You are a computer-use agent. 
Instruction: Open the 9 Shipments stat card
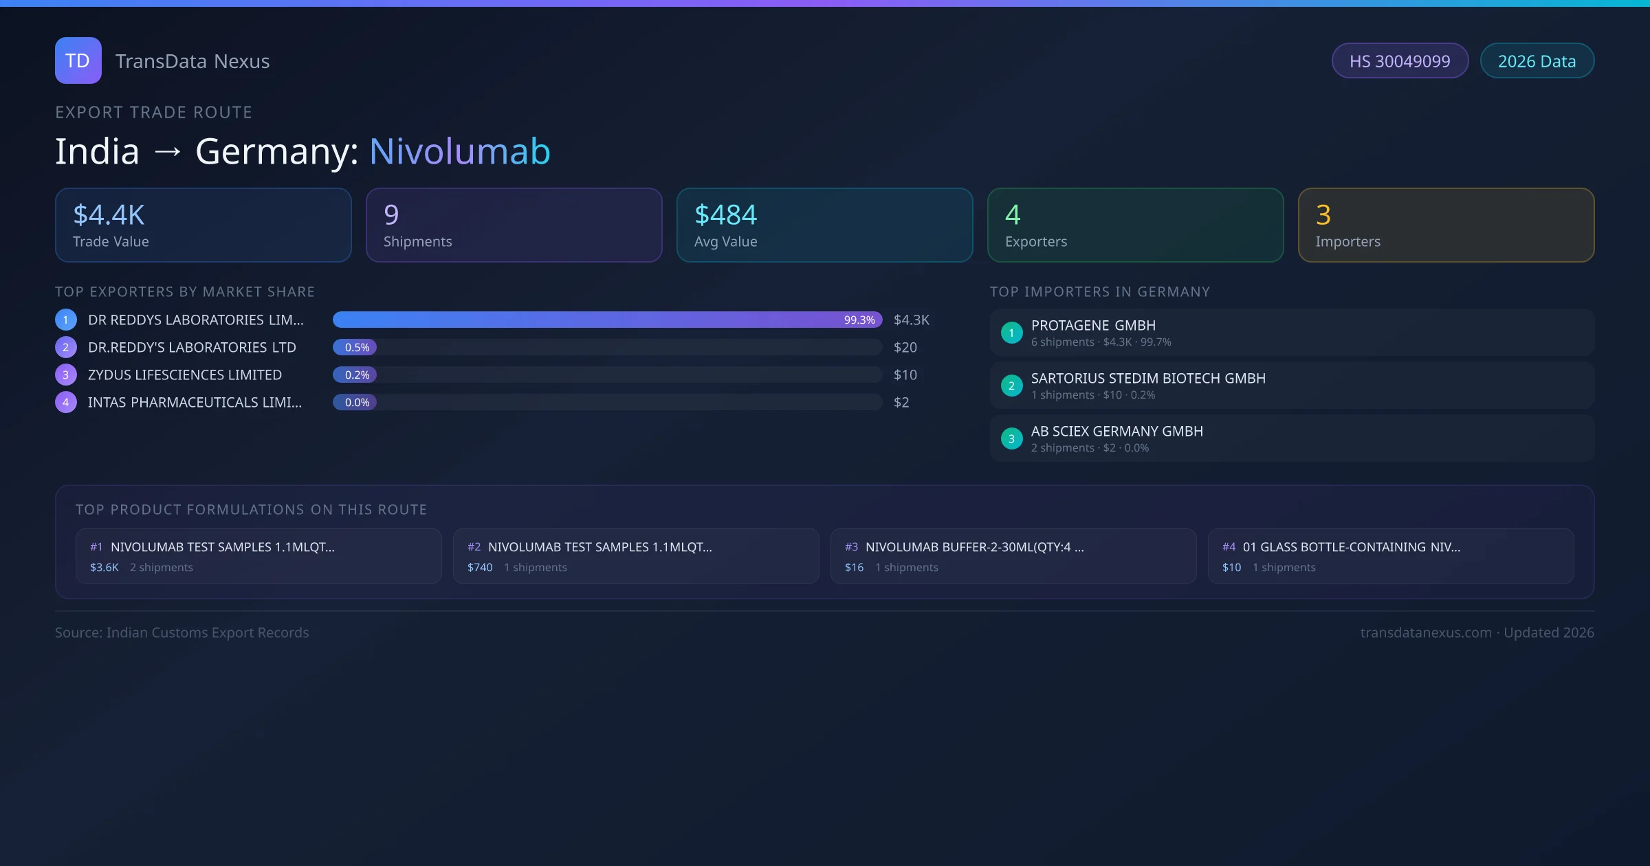514,225
